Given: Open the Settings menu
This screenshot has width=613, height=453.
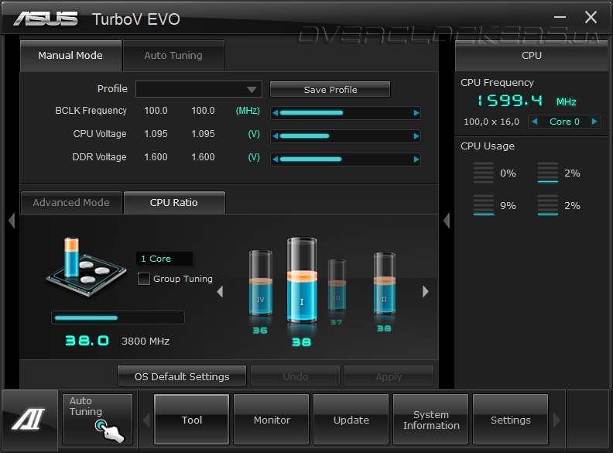Looking at the screenshot, I should tap(511, 420).
